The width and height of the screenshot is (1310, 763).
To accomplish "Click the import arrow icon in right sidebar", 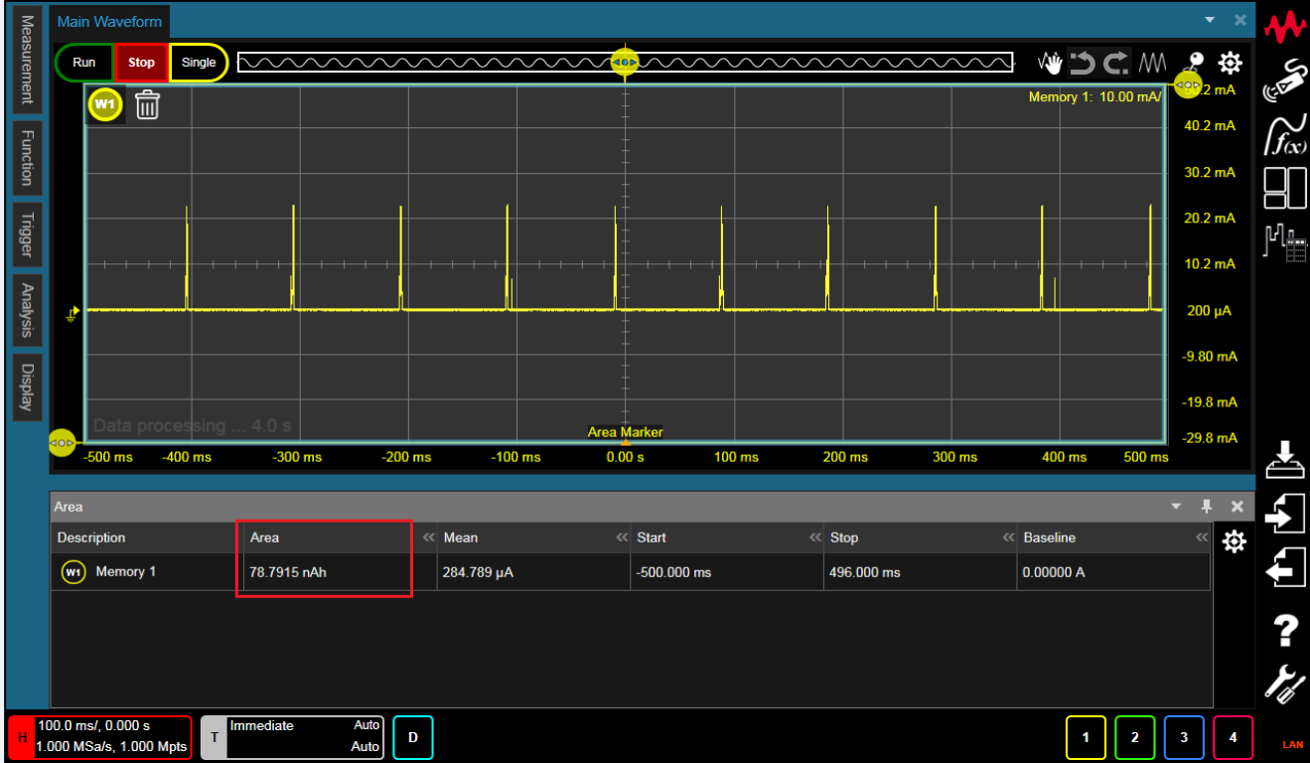I will [x=1285, y=514].
